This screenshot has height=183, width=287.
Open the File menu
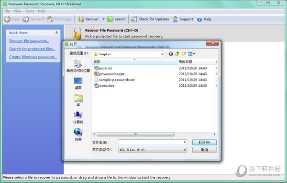tap(7, 11)
